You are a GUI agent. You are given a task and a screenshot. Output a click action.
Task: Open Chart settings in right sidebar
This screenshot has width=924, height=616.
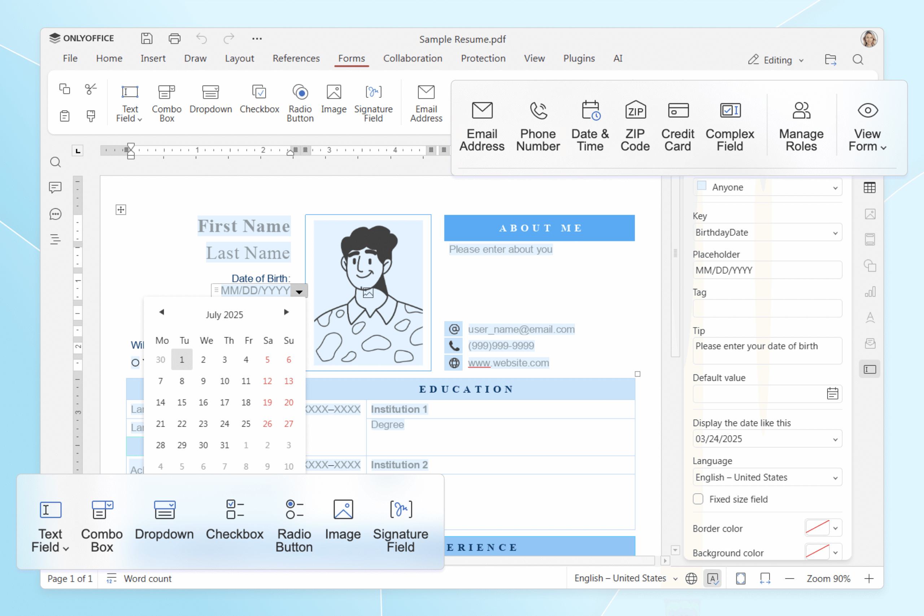click(870, 292)
